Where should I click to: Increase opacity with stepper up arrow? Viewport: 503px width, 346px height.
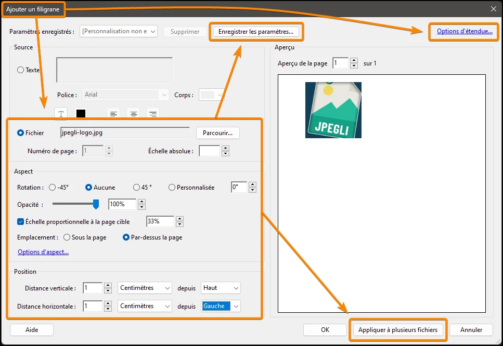point(142,202)
